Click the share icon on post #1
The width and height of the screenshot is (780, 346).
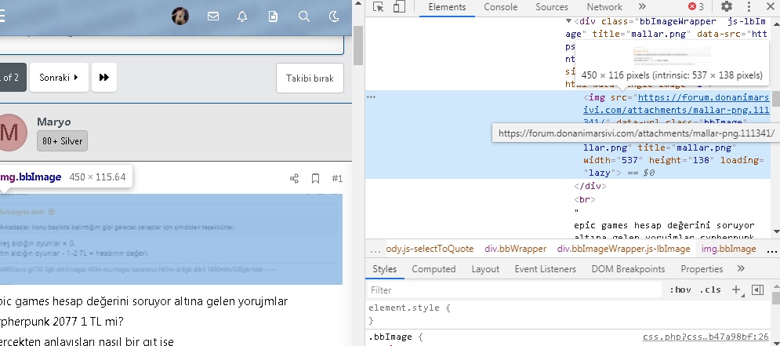click(295, 178)
